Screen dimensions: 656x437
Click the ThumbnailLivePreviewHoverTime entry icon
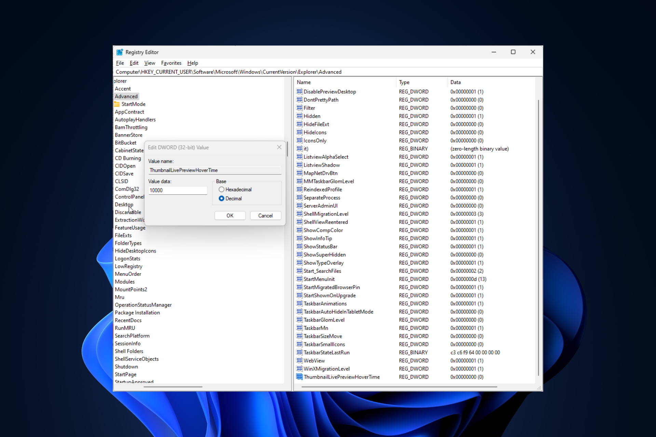[x=300, y=377]
